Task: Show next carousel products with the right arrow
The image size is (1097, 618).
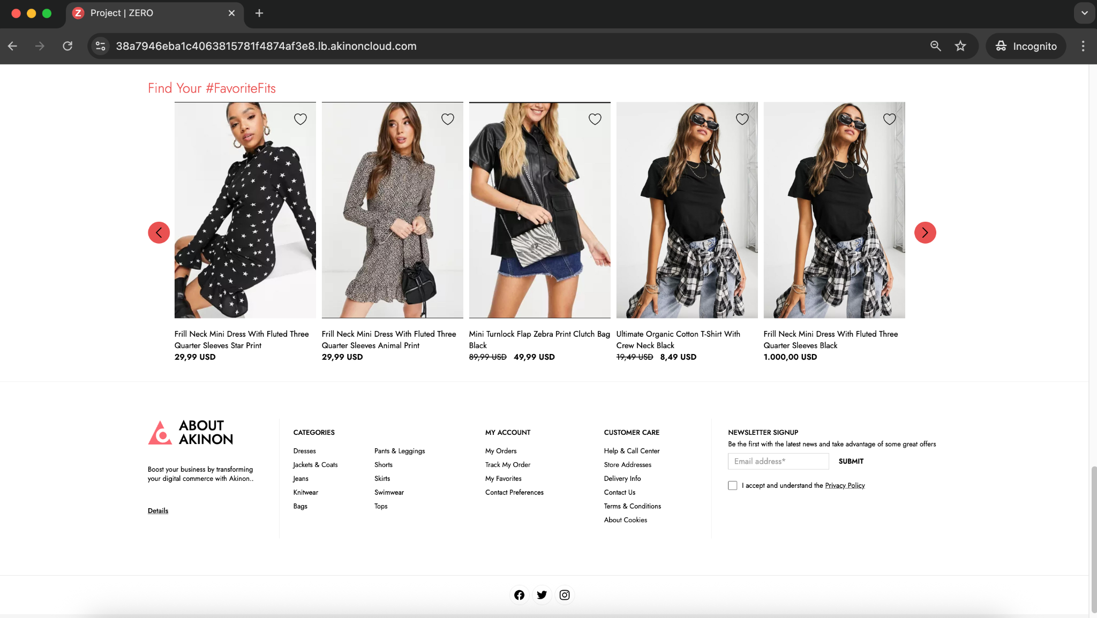Action: [925, 232]
